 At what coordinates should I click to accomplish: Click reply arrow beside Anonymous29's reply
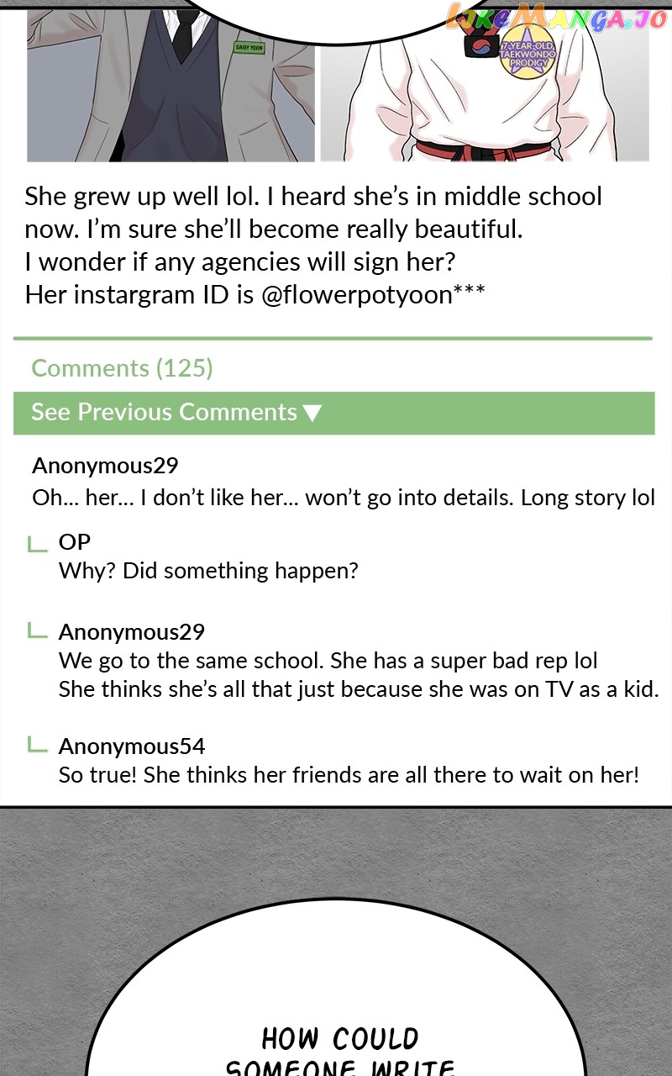tap(38, 630)
